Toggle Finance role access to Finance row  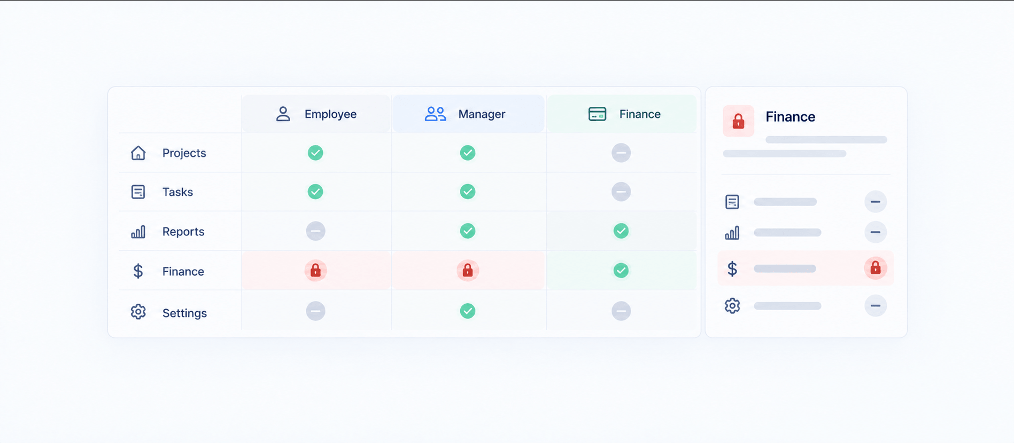[x=621, y=271]
